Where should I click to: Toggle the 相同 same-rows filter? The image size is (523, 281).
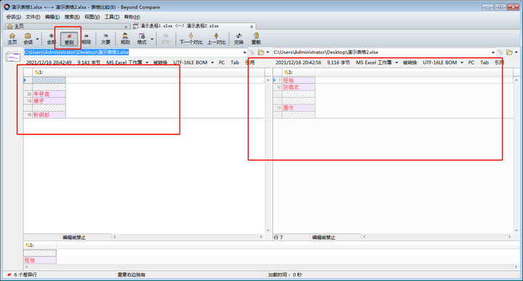86,38
